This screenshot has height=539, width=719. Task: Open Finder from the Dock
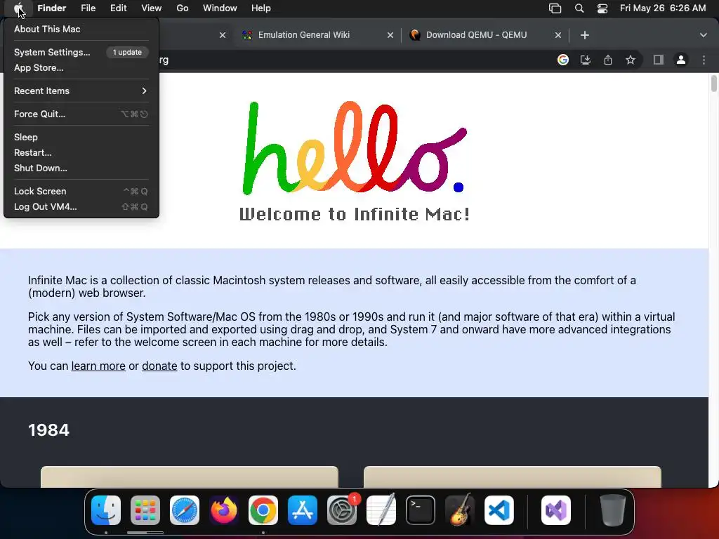[106, 510]
